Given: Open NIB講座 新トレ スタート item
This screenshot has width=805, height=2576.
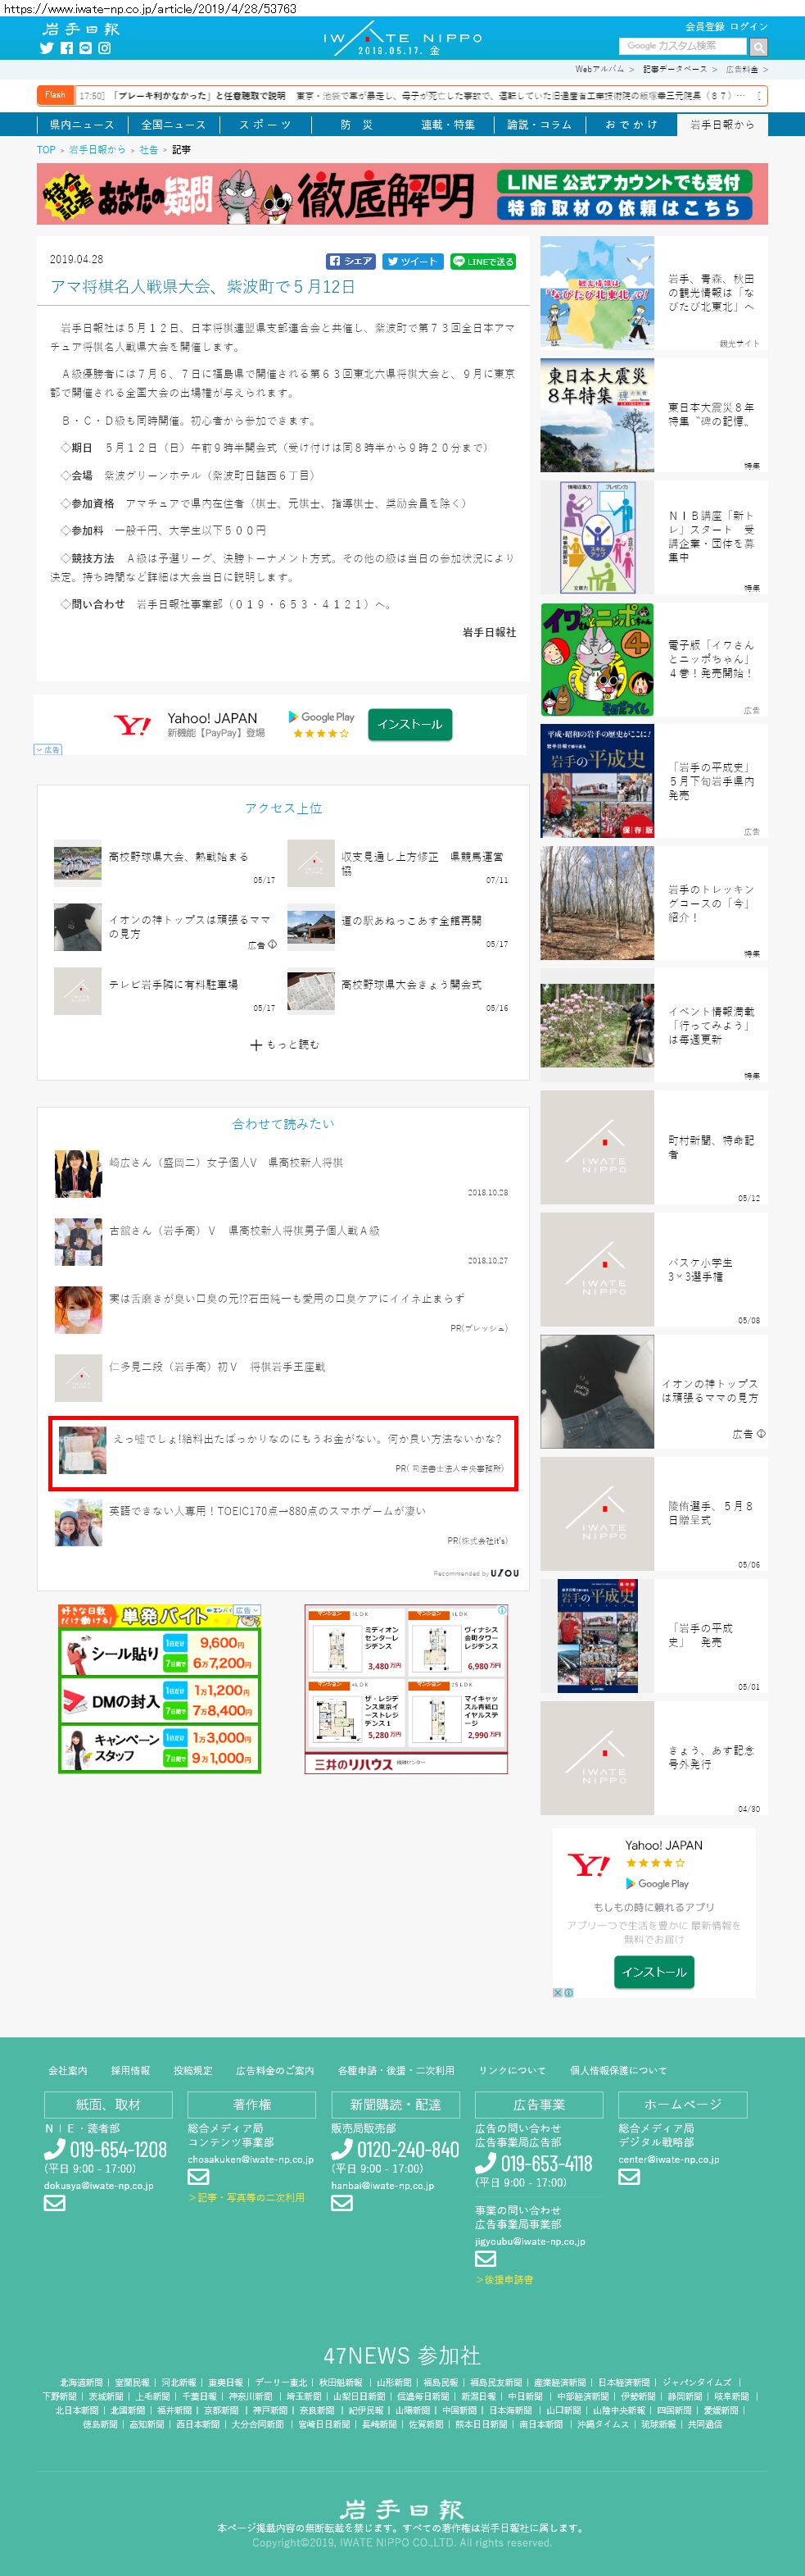Looking at the screenshot, I should point(711,537).
